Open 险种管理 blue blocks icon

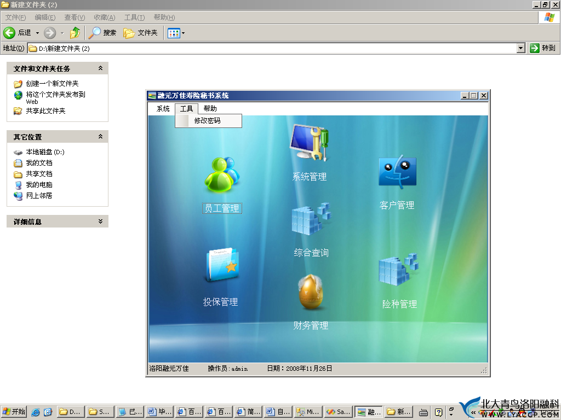pyautogui.click(x=399, y=269)
